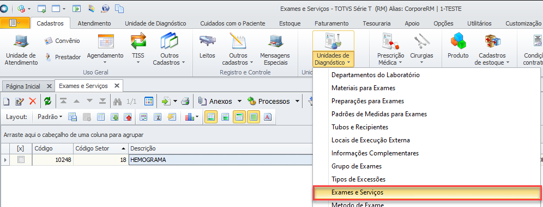Click the export page green arrow icon

[x=167, y=102]
